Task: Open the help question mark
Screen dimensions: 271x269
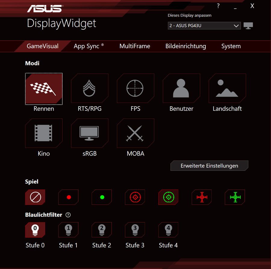Action: coord(218,6)
